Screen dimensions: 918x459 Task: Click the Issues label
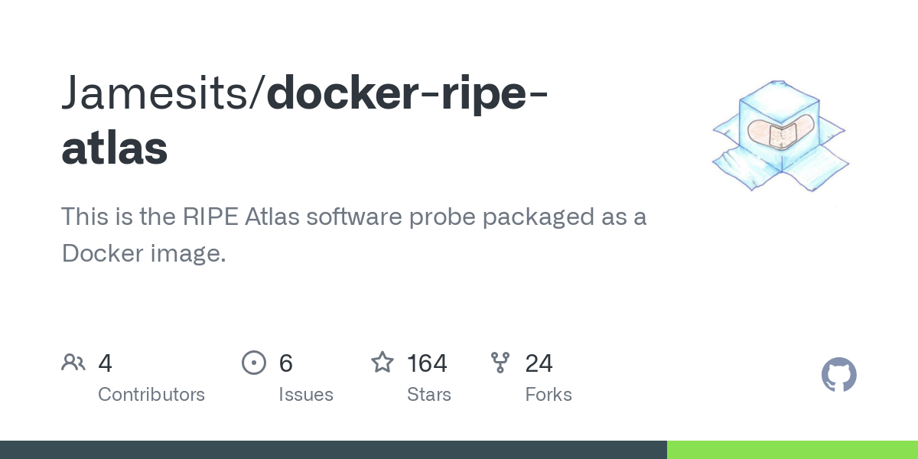(x=306, y=395)
